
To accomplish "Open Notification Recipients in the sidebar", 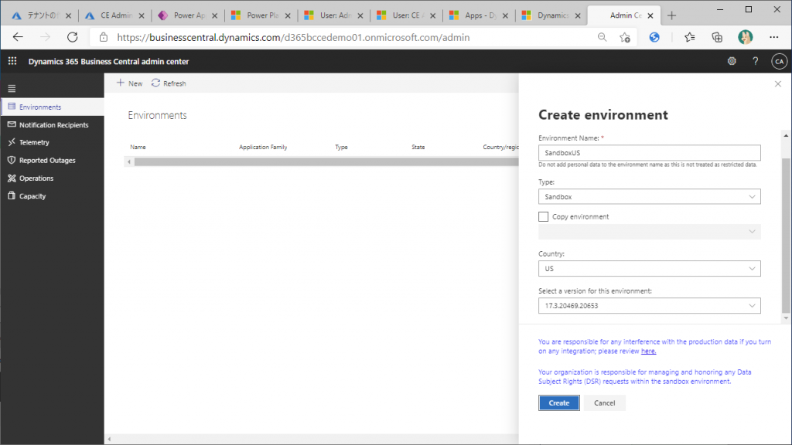I will [x=53, y=124].
